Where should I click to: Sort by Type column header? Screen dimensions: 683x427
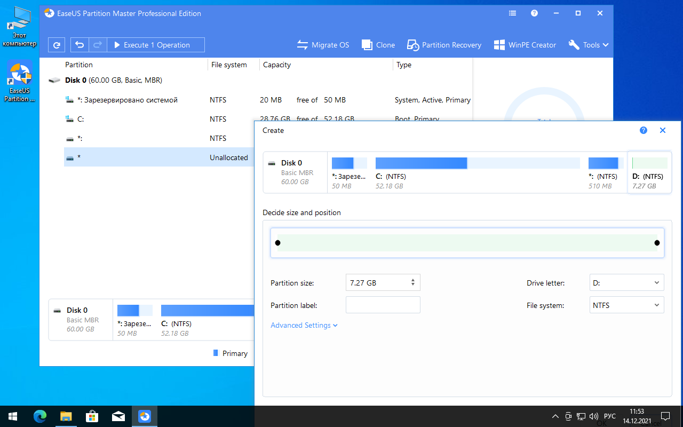click(404, 65)
